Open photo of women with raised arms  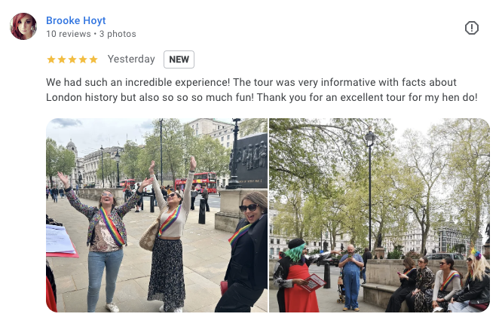pyautogui.click(x=157, y=215)
